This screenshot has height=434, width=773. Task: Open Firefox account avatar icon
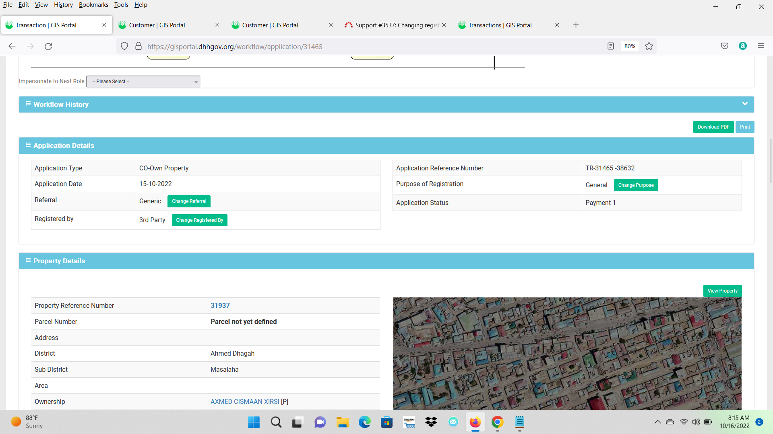(743, 46)
